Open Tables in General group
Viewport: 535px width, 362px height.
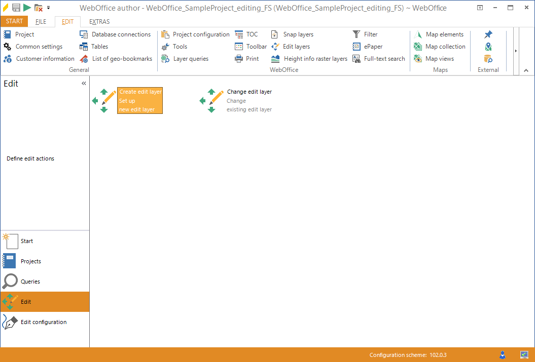(94, 47)
